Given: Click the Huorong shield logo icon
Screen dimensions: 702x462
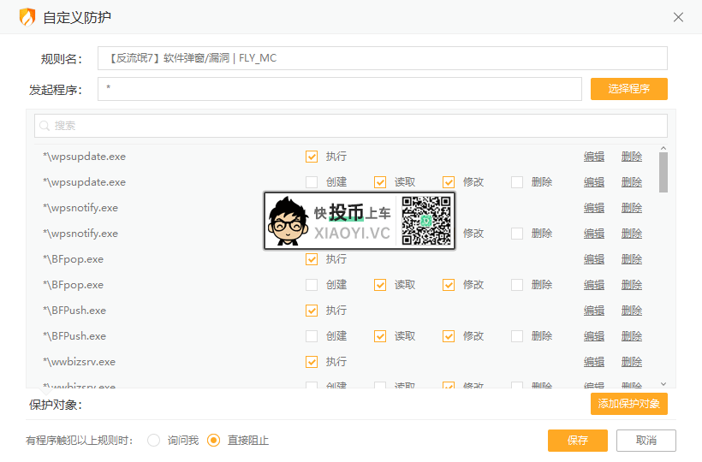Looking at the screenshot, I should pos(27,17).
